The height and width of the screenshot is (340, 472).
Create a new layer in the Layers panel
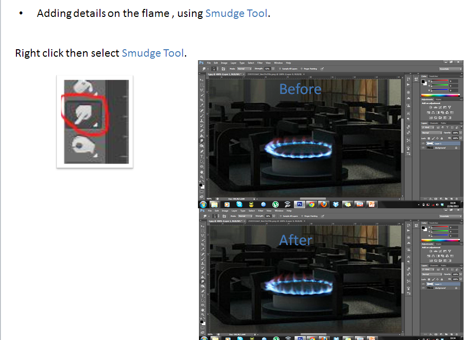[x=452, y=198]
